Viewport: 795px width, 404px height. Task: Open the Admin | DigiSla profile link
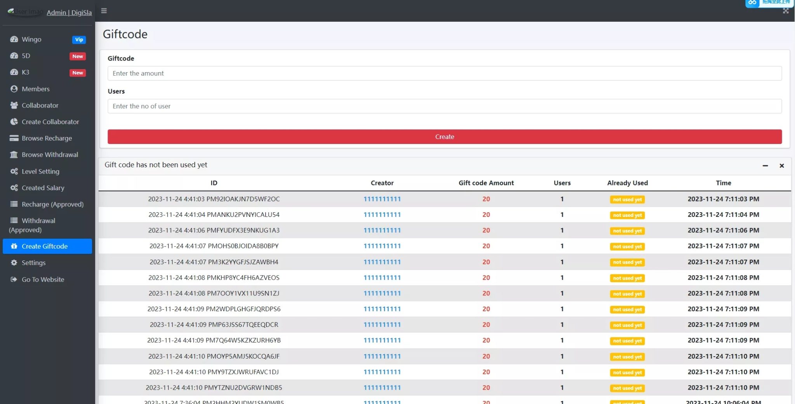[69, 12]
